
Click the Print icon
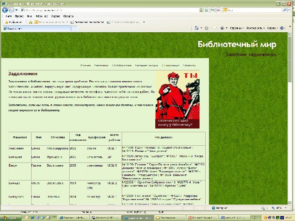pos(222,28)
